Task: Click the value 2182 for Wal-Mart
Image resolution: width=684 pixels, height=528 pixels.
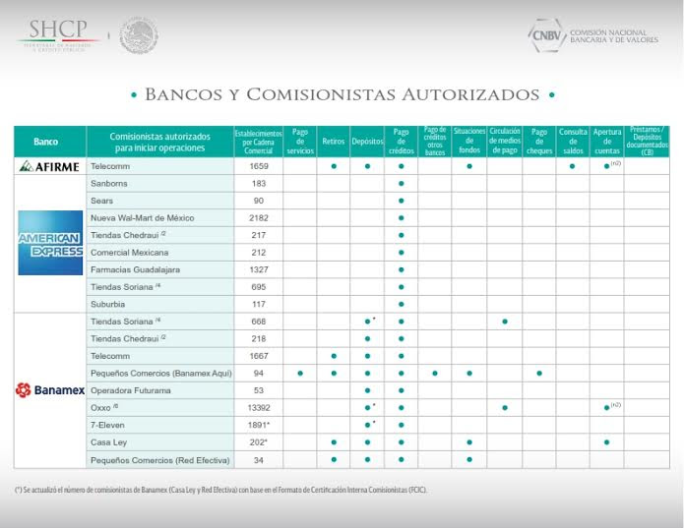Action: (259, 218)
